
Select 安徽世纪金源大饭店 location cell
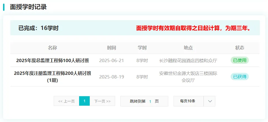188,77
